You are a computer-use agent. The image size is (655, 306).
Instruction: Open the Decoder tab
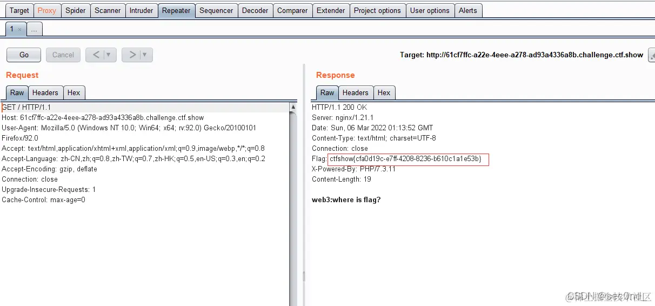[x=255, y=10]
